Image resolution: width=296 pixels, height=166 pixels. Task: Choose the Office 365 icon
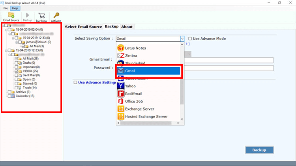point(121,101)
